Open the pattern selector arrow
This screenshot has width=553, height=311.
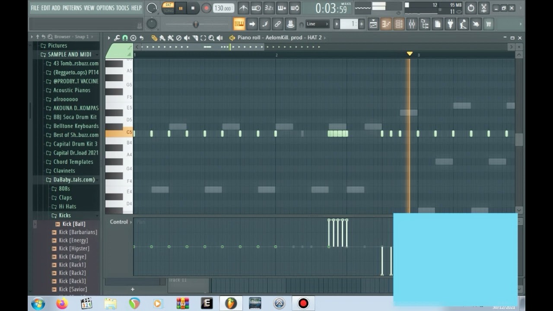[x=337, y=24]
